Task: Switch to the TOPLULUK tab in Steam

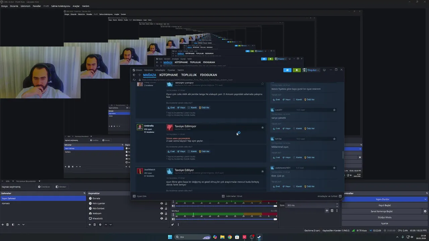Action: (189, 75)
